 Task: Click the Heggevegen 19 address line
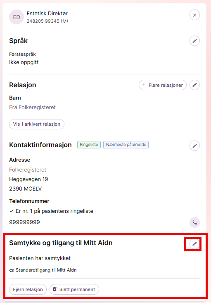coord(28,179)
